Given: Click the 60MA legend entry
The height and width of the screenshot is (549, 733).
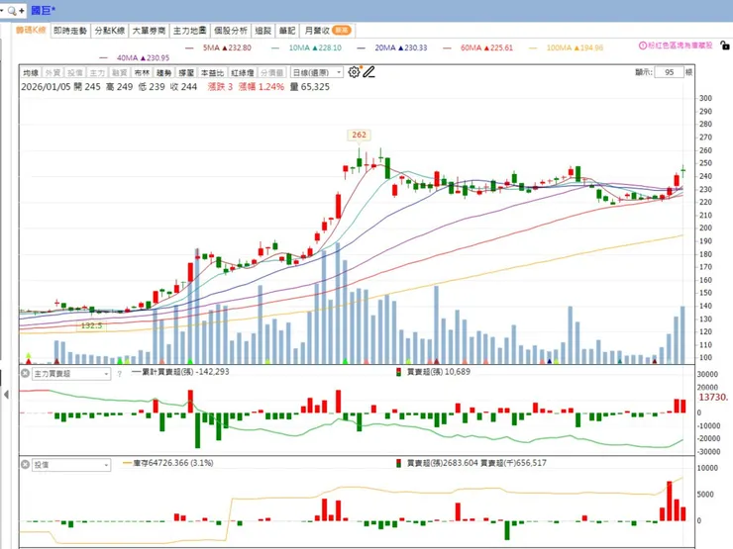Looking at the screenshot, I should coord(477,47).
